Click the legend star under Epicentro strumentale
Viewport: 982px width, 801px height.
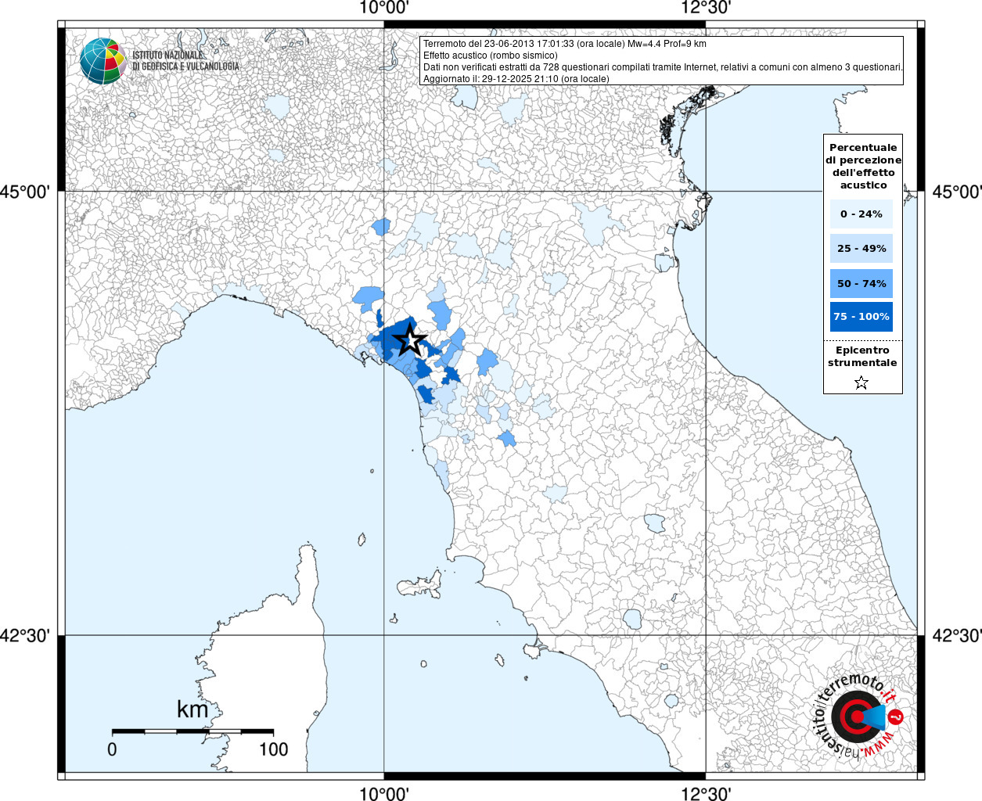click(x=861, y=383)
